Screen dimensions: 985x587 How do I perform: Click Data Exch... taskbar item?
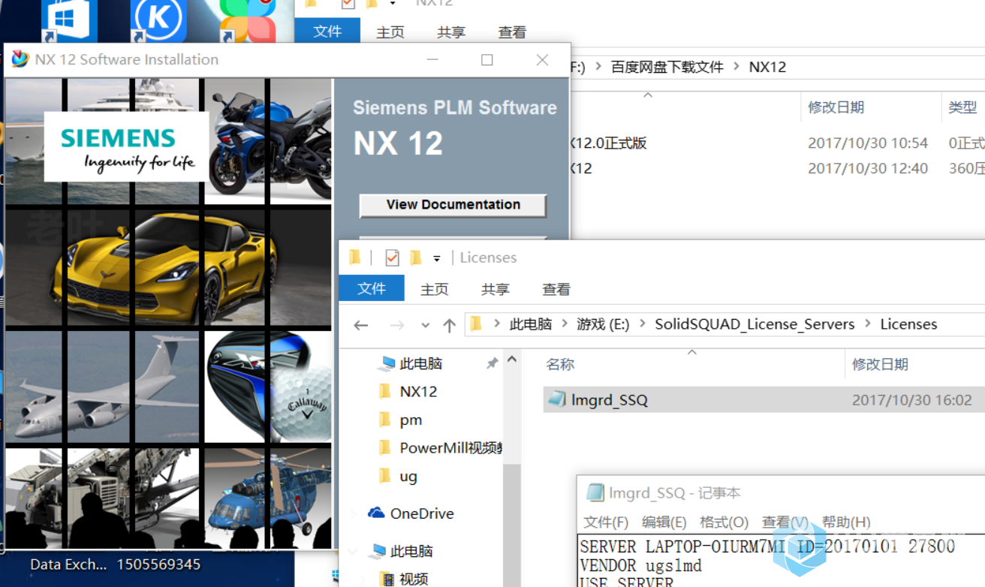(x=68, y=564)
